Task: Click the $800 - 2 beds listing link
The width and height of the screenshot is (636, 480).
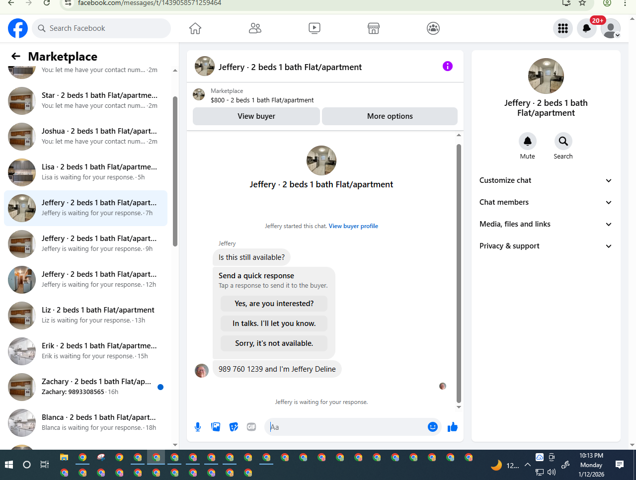Action: [x=262, y=100]
